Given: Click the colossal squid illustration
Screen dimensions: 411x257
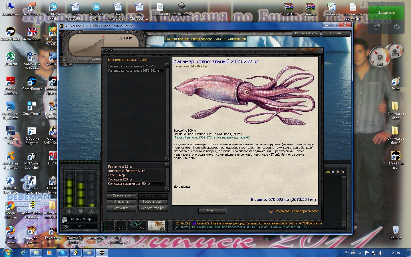Looking at the screenshot, I should pyautogui.click(x=245, y=96).
